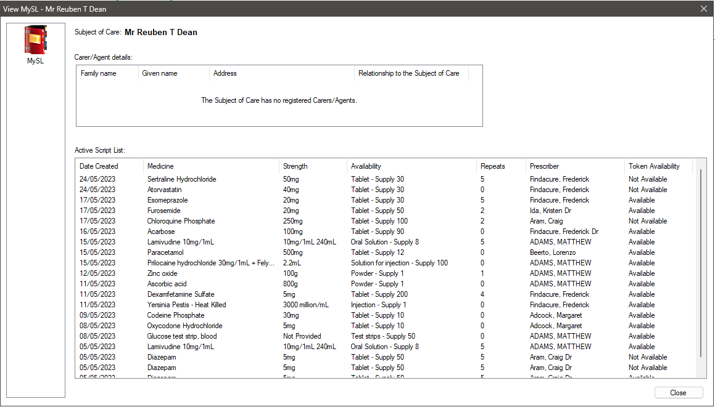Screen dimensions: 715x407
Task: Click the Address column header
Action: tap(282, 73)
